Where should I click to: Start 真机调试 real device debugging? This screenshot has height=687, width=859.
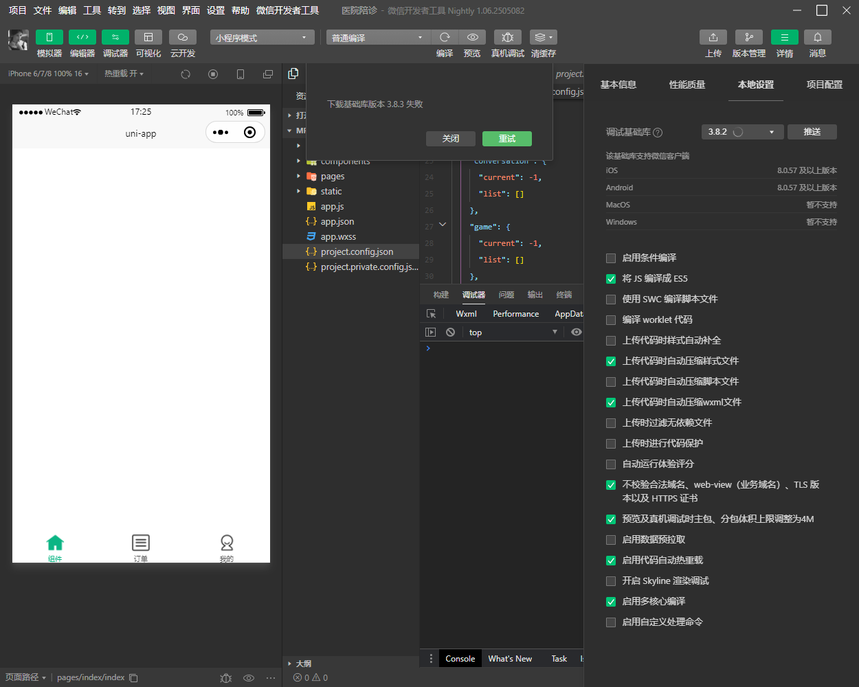click(x=508, y=37)
